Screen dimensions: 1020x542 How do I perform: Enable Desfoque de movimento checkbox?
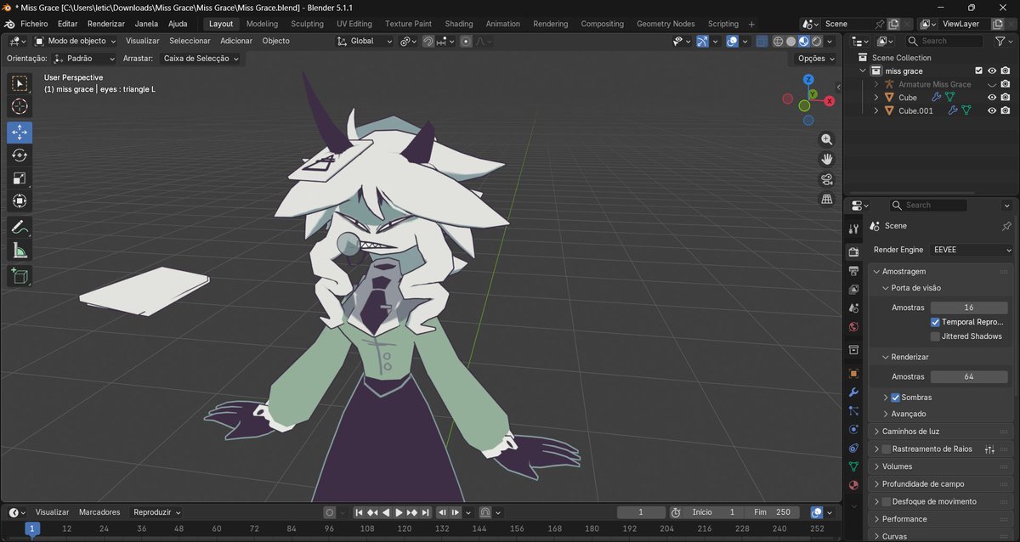click(x=887, y=501)
